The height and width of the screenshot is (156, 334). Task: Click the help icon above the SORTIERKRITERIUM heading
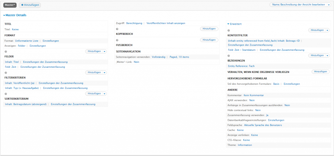click(x=6, y=94)
